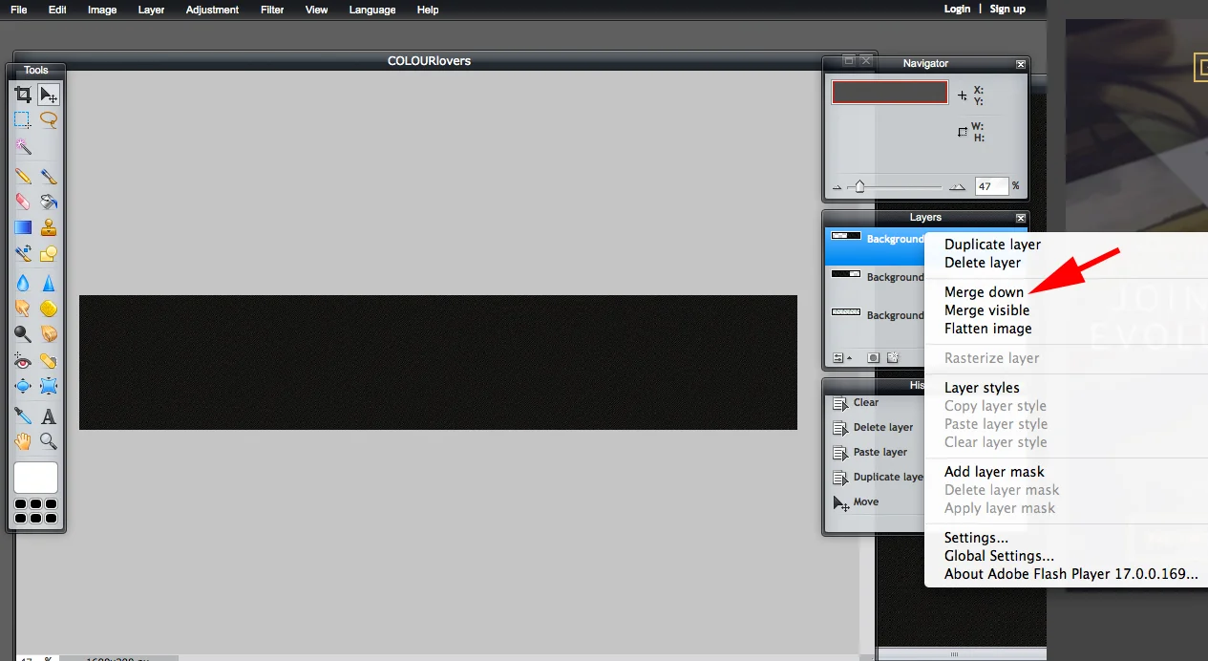
Task: Open the View menu
Action: coord(317,10)
